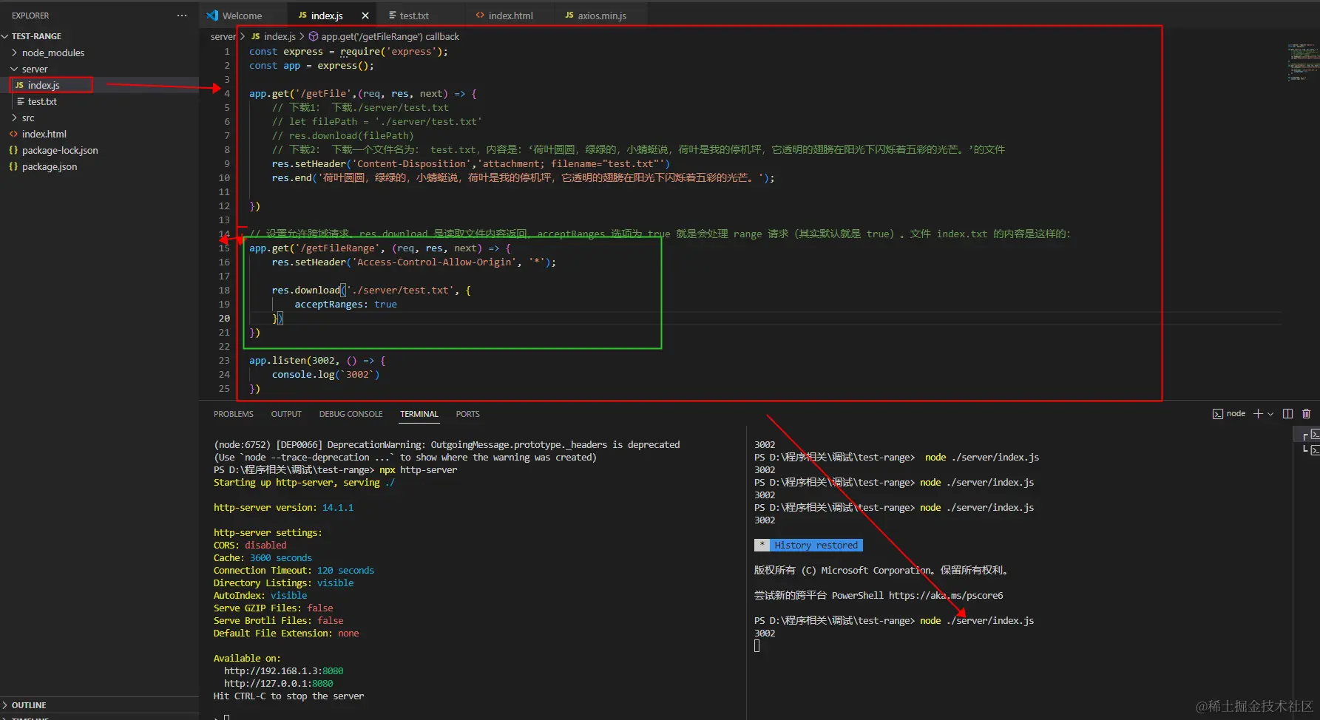Viewport: 1320px width, 720px height.
Task: Click the JS file icon beside index.js in Explorer
Action: tap(19, 85)
